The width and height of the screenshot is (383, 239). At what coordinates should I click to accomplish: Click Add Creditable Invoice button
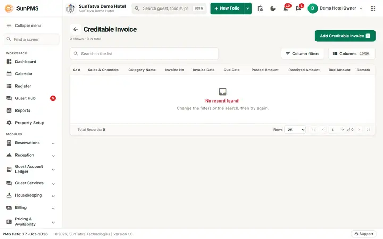(345, 36)
